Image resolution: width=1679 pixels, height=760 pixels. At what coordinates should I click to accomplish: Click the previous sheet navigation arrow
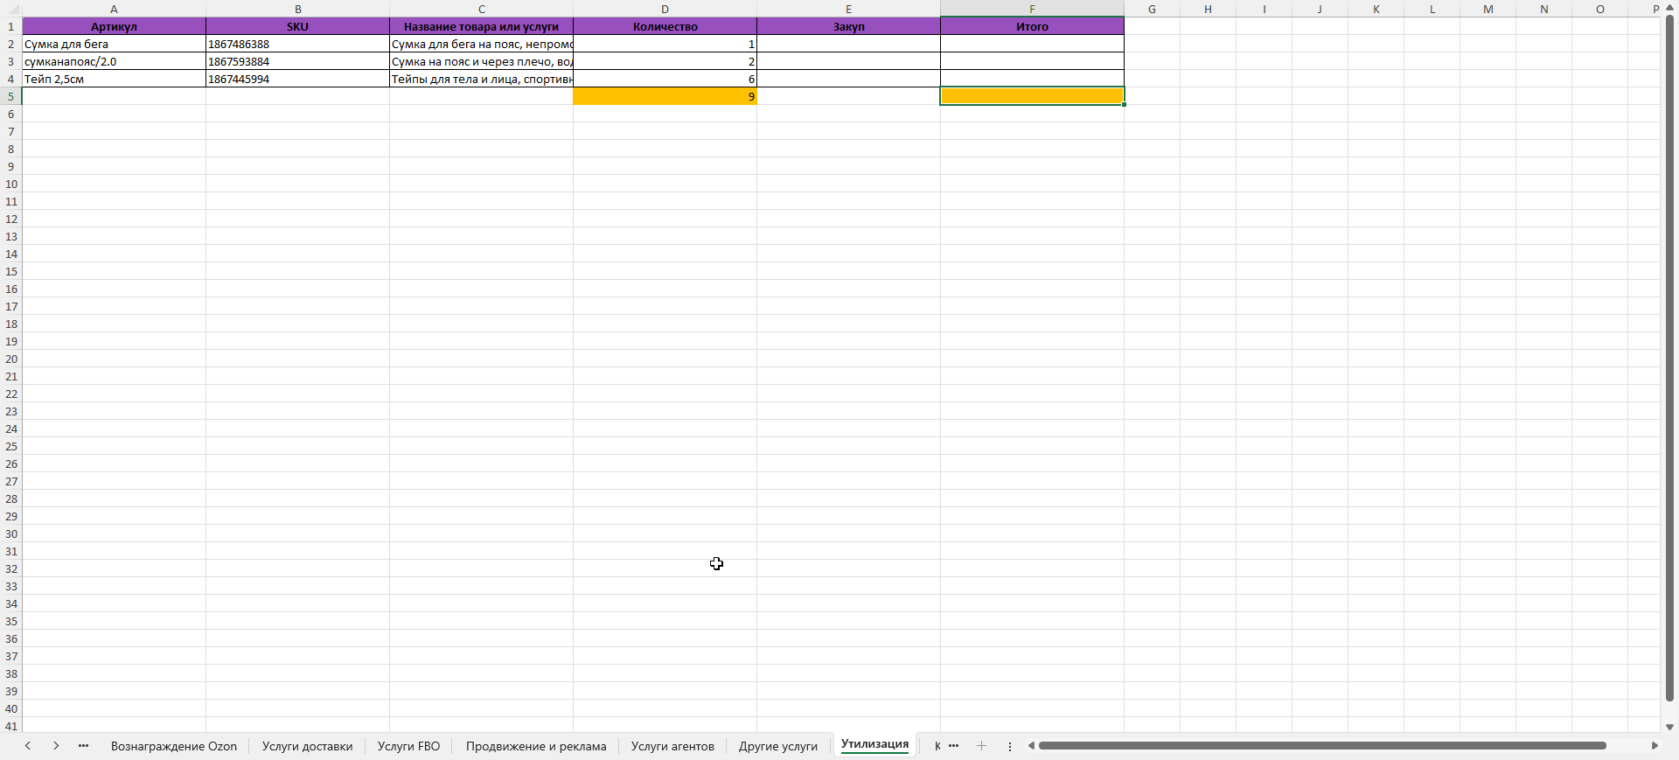[x=28, y=746]
